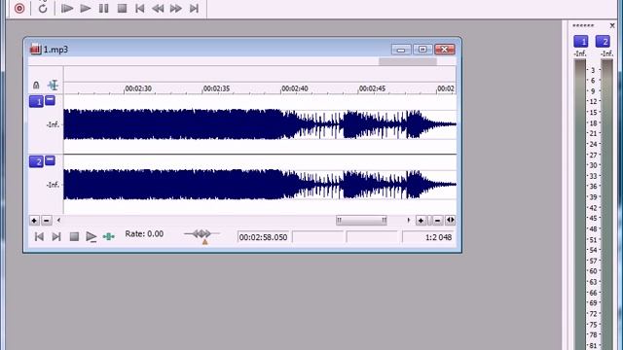The height and width of the screenshot is (350, 623).
Task: Click the Rate: 0.00 label
Action: click(144, 233)
